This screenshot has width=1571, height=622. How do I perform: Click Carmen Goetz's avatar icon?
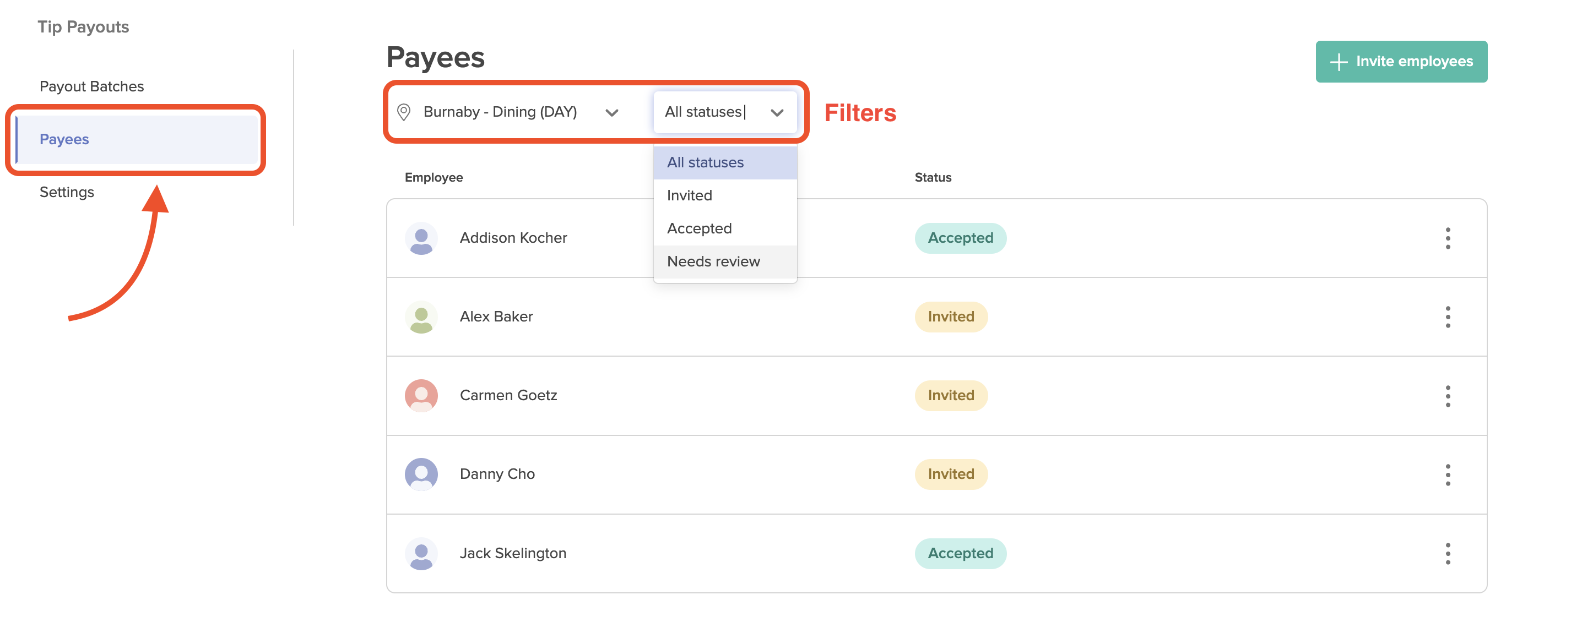click(421, 395)
